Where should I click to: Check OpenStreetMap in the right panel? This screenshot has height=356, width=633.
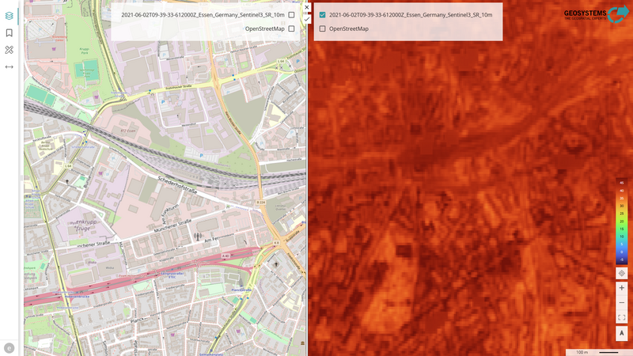click(x=322, y=28)
